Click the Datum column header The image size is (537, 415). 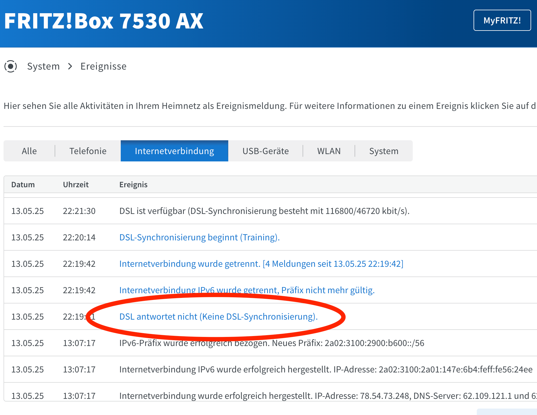tap(23, 185)
